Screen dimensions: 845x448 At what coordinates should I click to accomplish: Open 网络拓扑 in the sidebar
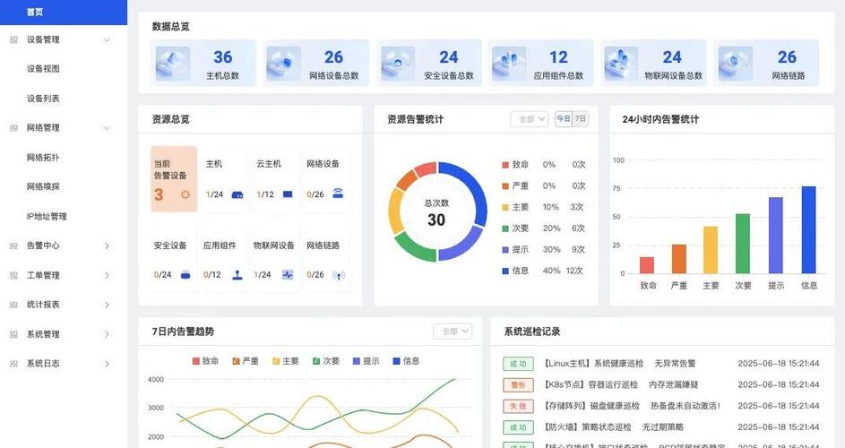pos(43,158)
